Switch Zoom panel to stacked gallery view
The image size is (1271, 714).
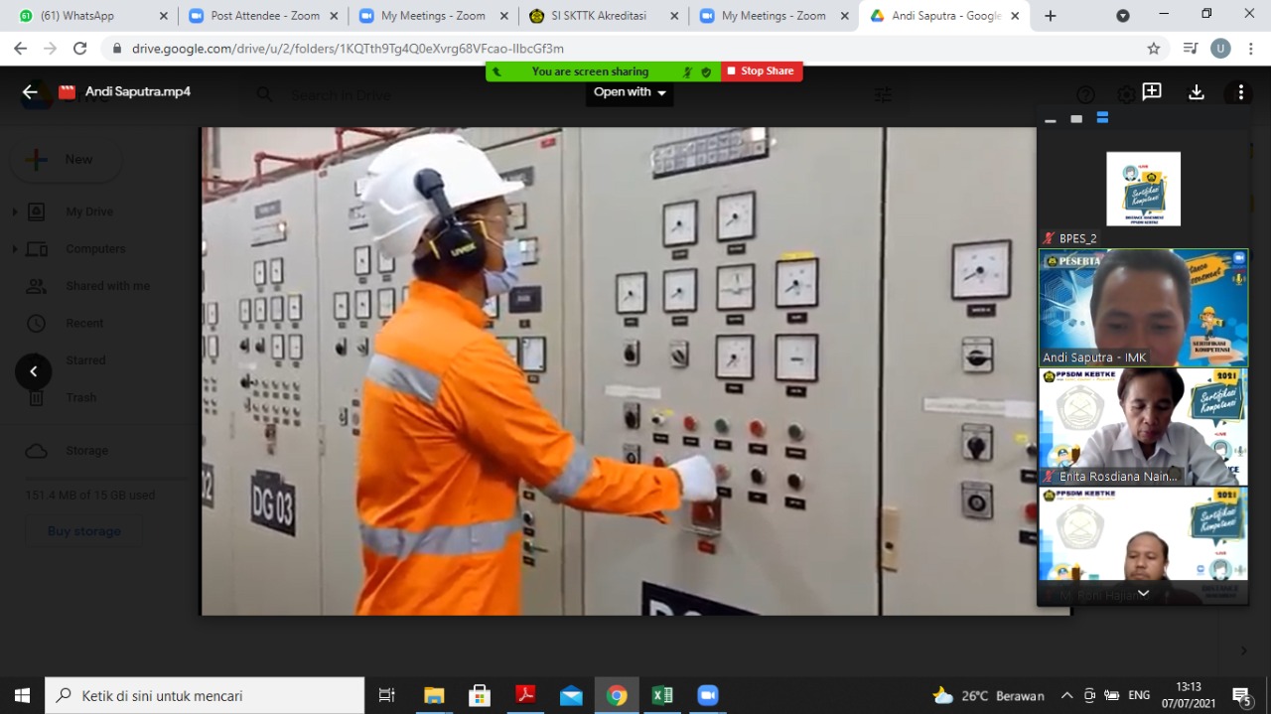coord(1102,118)
